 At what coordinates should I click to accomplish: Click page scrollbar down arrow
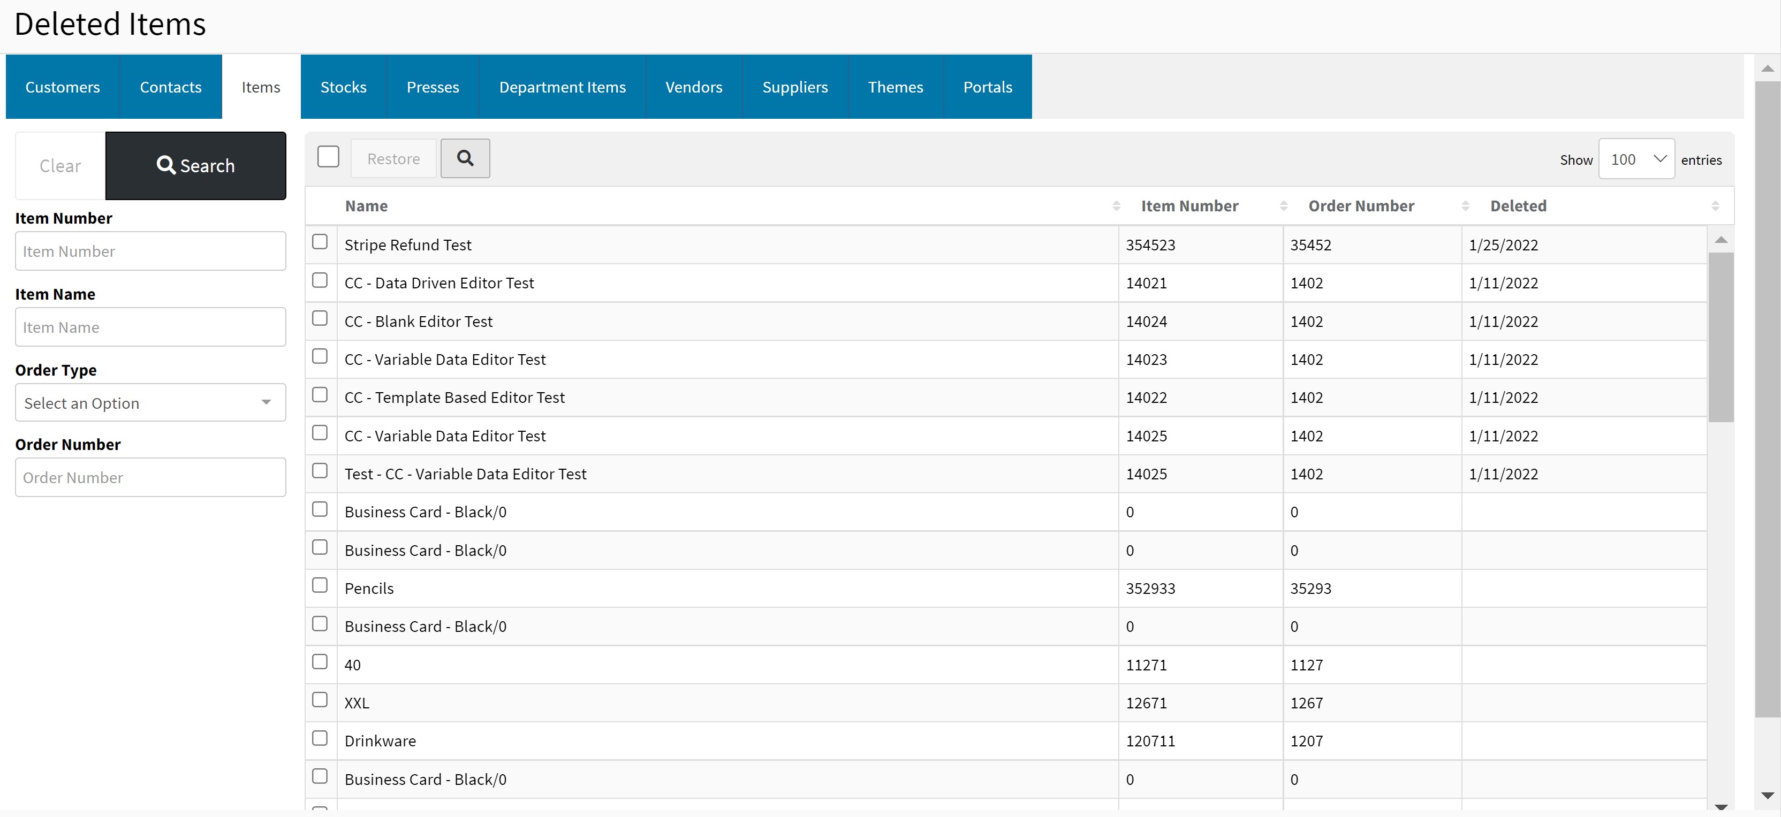coord(1767,796)
